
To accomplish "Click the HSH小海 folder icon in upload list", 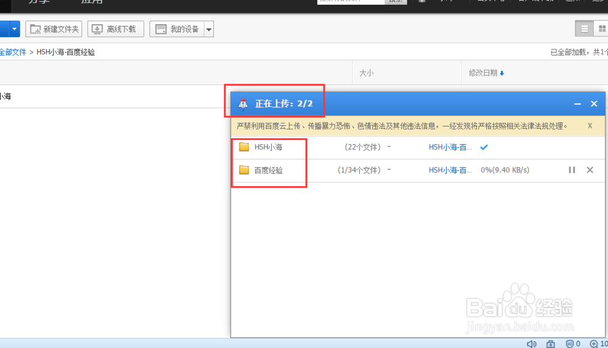I will coord(244,147).
